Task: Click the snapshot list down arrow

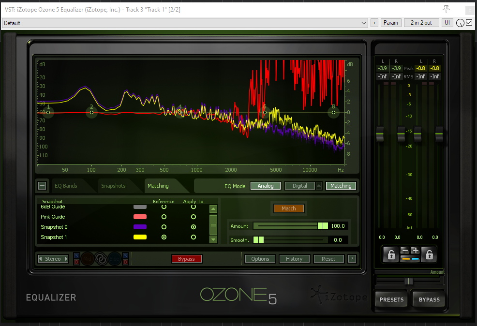Action: point(213,239)
